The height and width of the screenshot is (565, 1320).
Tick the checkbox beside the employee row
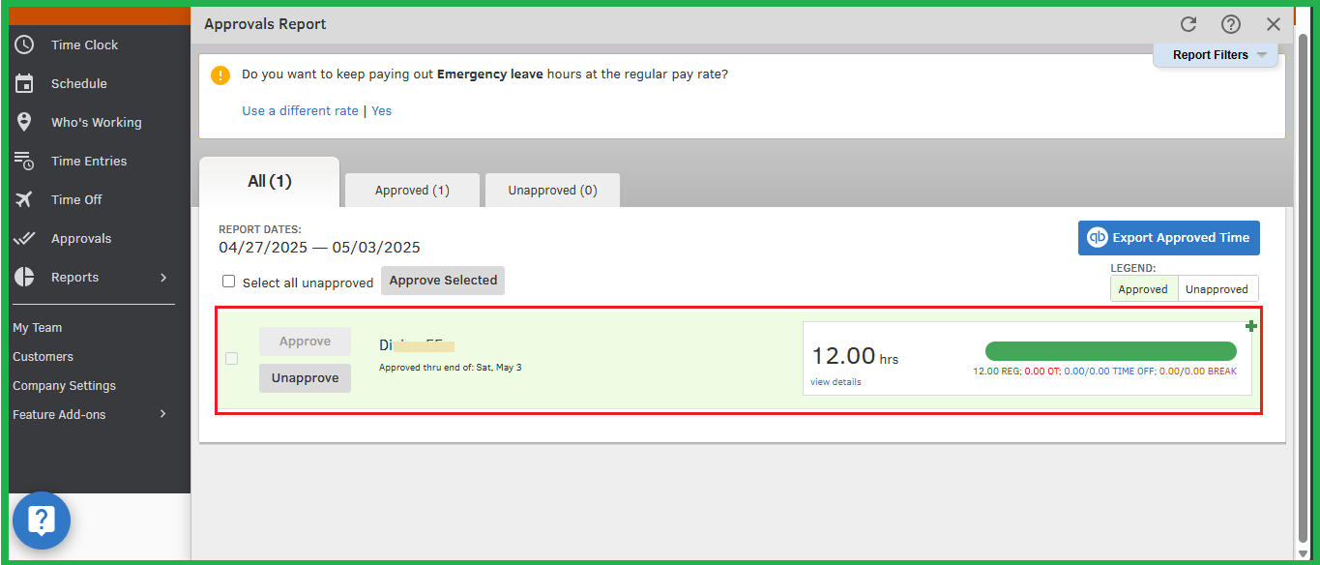pyautogui.click(x=231, y=359)
